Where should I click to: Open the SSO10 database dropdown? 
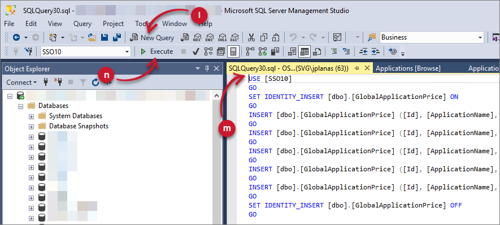click(x=127, y=51)
